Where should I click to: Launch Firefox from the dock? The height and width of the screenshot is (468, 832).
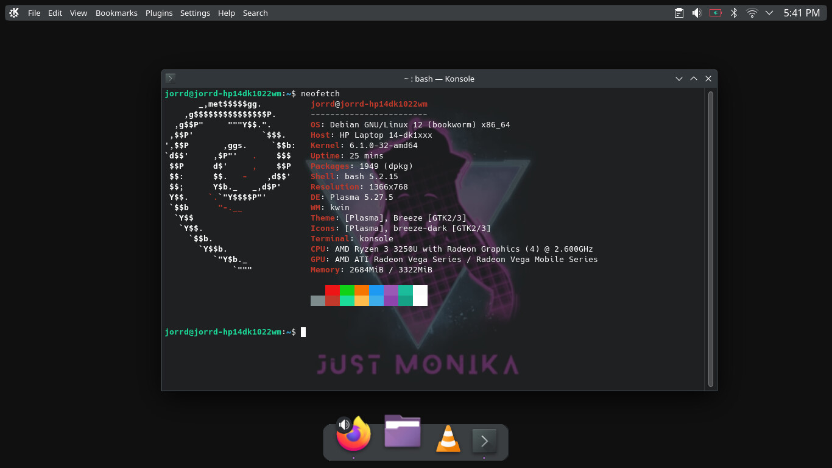(x=354, y=435)
